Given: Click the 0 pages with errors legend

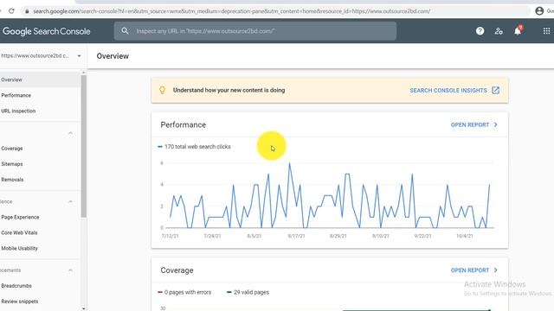Looking at the screenshot, I should (184, 292).
